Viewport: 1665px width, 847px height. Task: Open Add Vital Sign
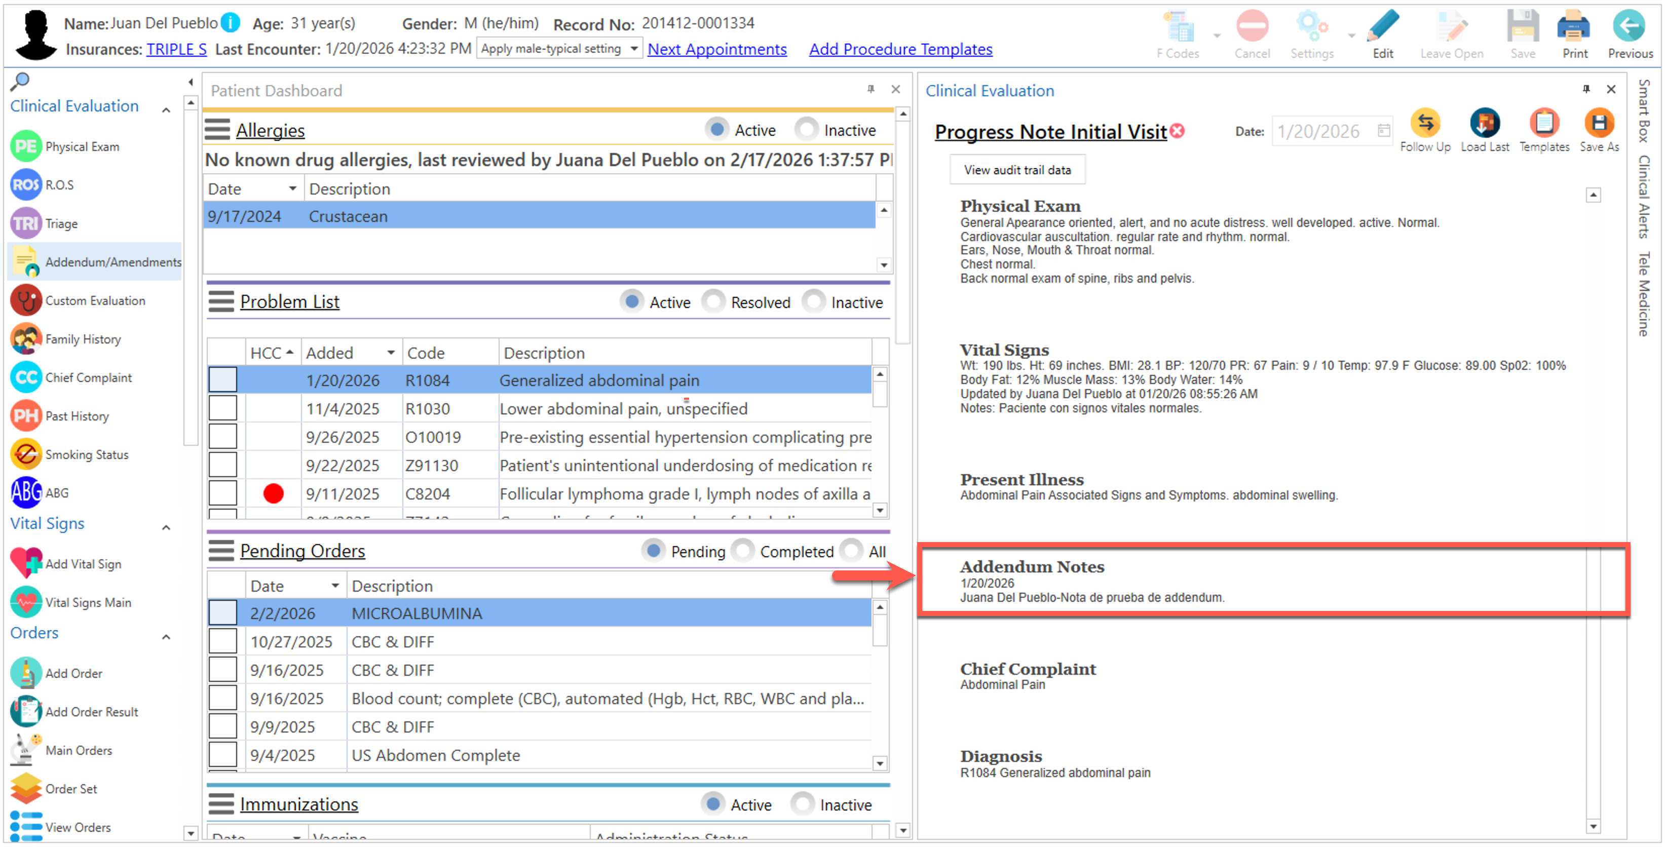(x=83, y=564)
